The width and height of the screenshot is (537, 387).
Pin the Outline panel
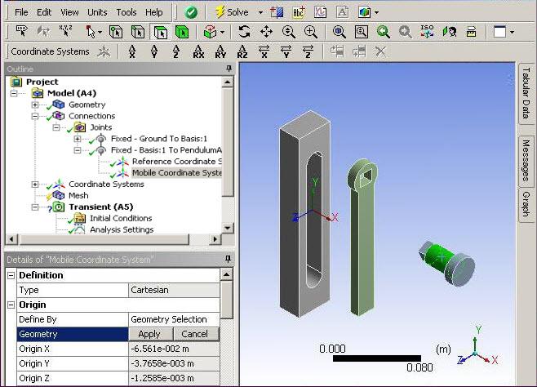pyautogui.click(x=229, y=69)
